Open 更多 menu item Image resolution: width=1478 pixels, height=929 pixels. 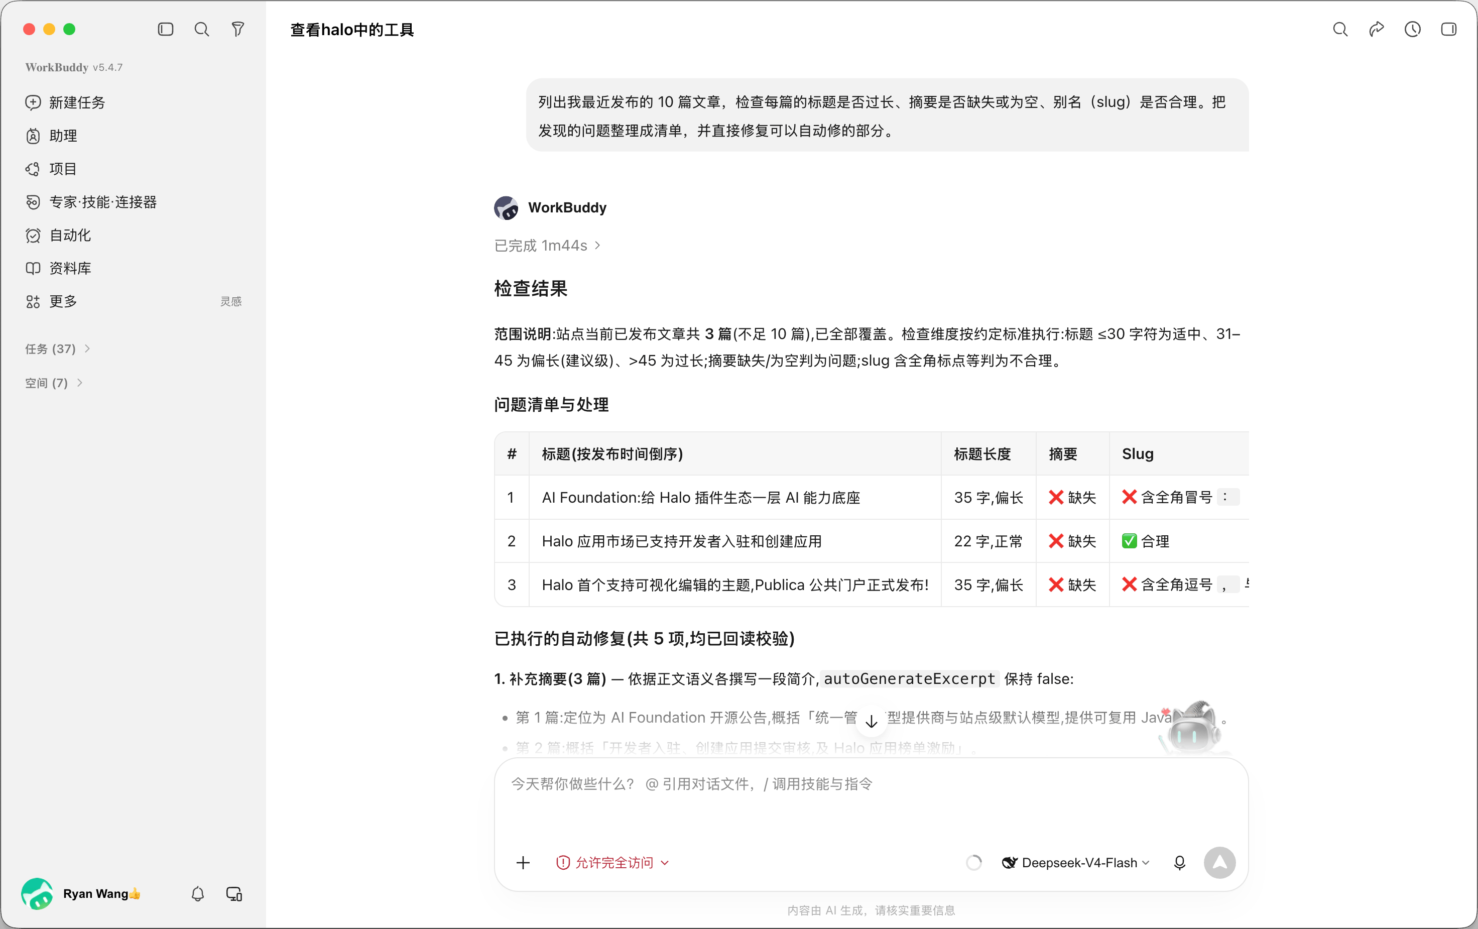tap(52, 301)
